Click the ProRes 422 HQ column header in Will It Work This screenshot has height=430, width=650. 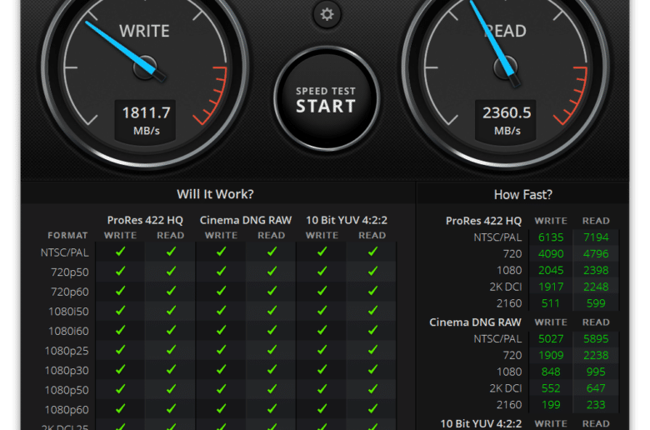pyautogui.click(x=145, y=220)
